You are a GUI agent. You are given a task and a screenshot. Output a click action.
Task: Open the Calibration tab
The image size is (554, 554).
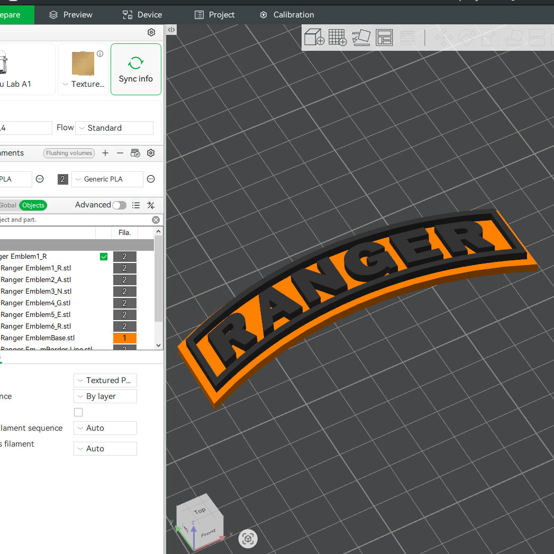pyautogui.click(x=286, y=14)
